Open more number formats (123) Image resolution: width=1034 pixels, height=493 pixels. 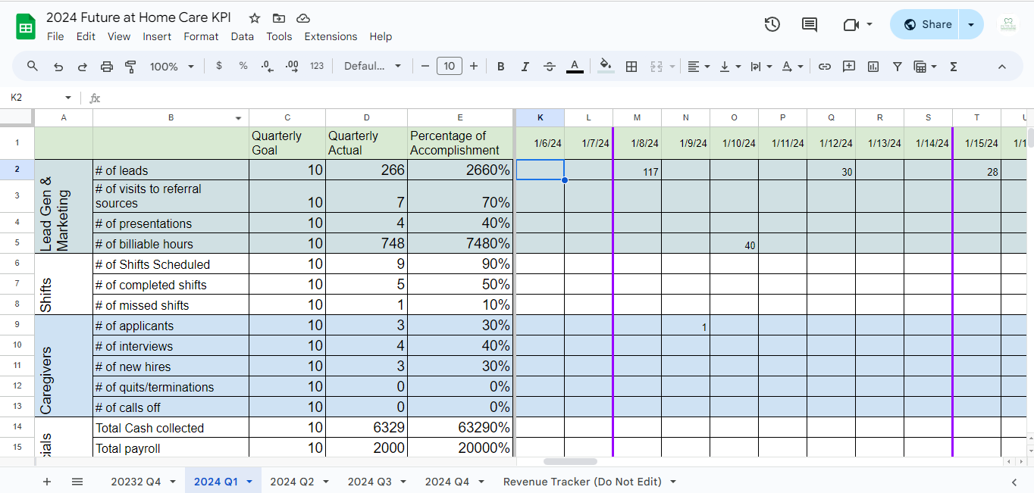317,66
